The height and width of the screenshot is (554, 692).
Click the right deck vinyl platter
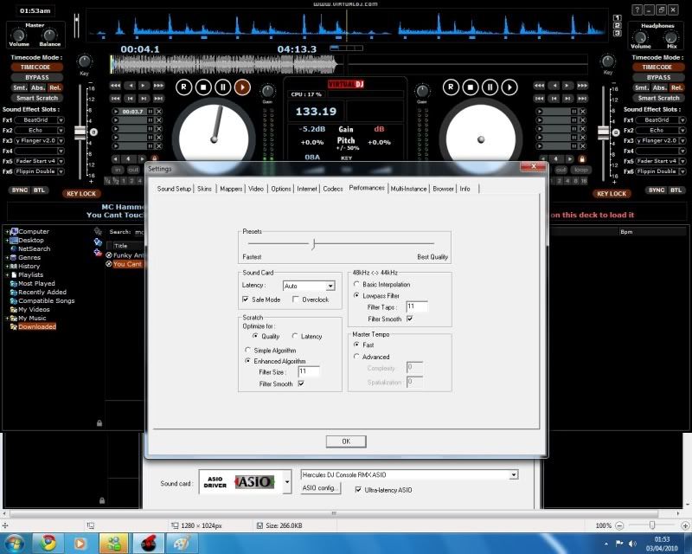[481, 139]
